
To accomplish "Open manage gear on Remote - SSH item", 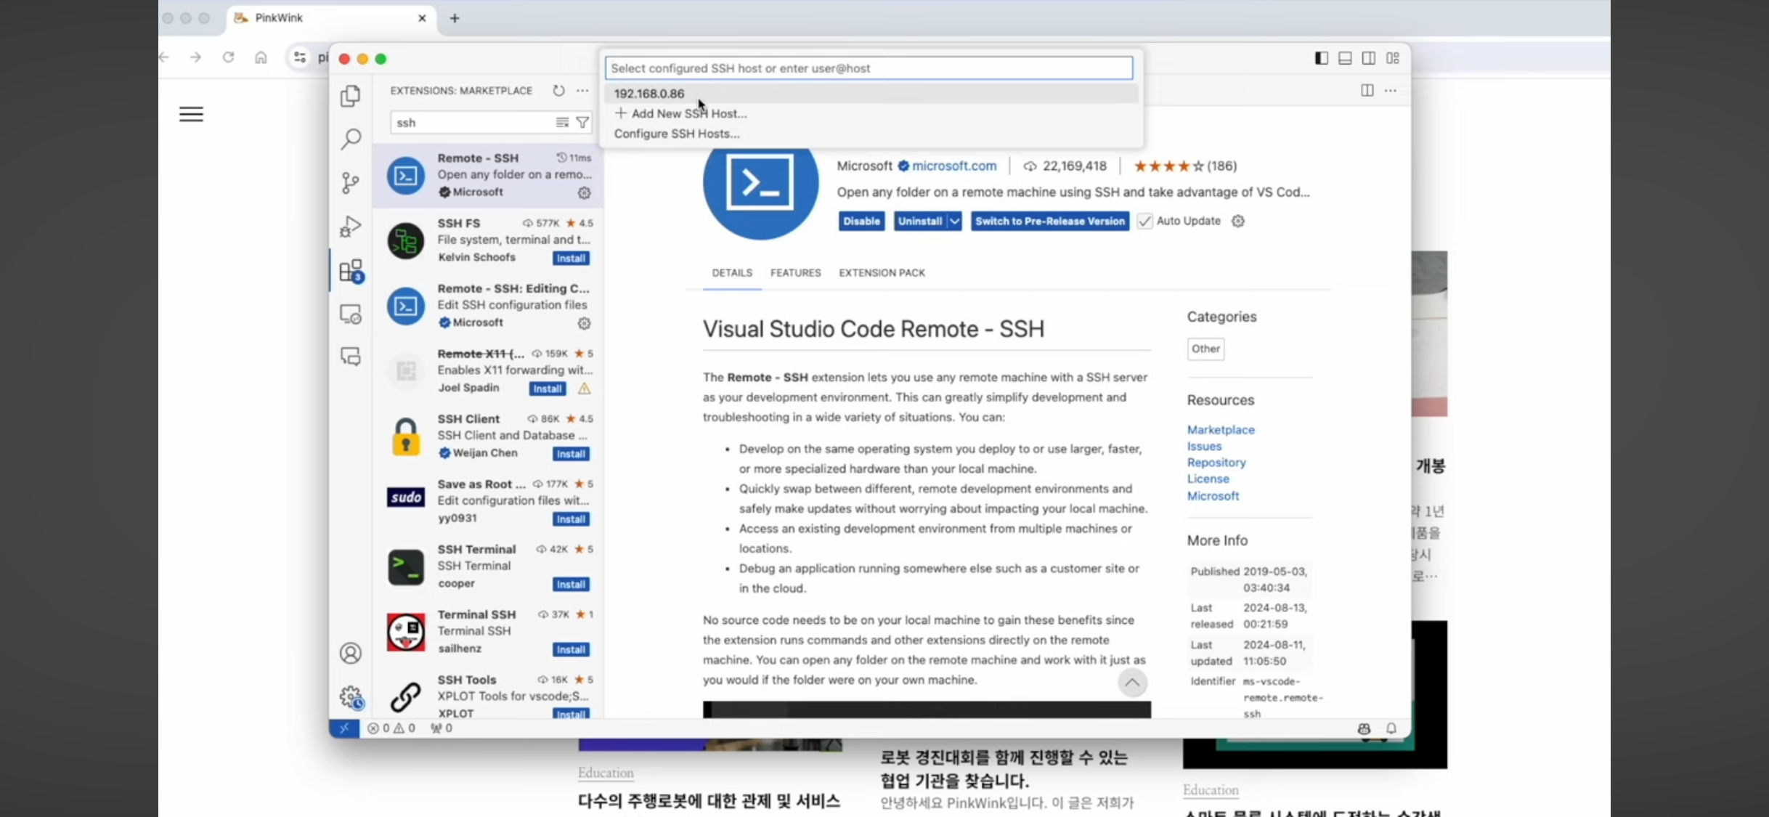I will [584, 192].
